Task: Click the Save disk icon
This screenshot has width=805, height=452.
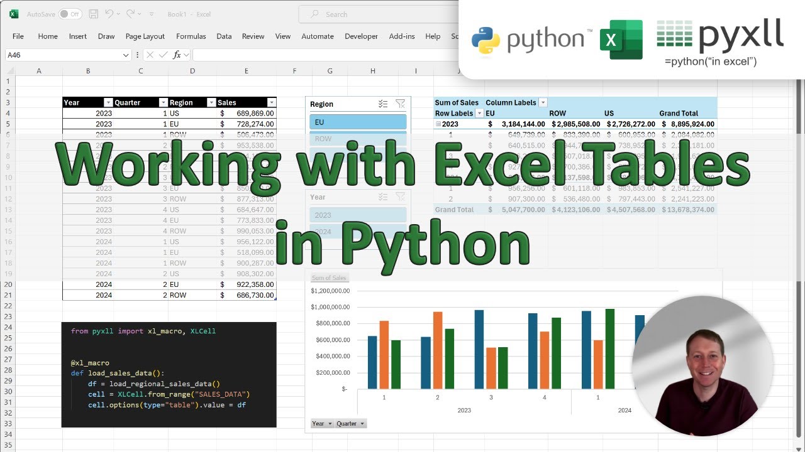Action: click(x=93, y=14)
